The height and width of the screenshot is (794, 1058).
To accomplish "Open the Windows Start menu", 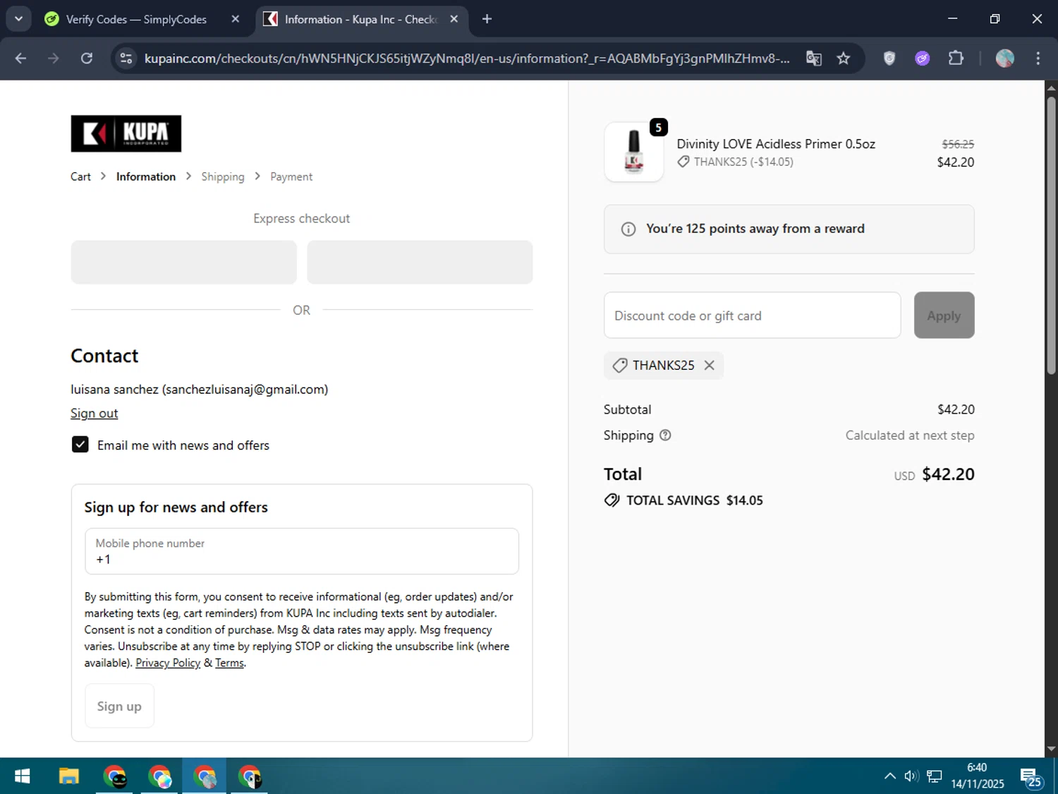I will tap(22, 776).
